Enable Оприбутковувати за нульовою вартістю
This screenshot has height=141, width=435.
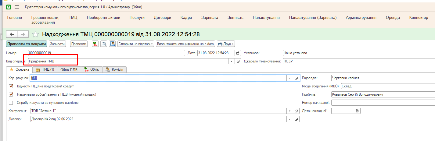click(11, 103)
